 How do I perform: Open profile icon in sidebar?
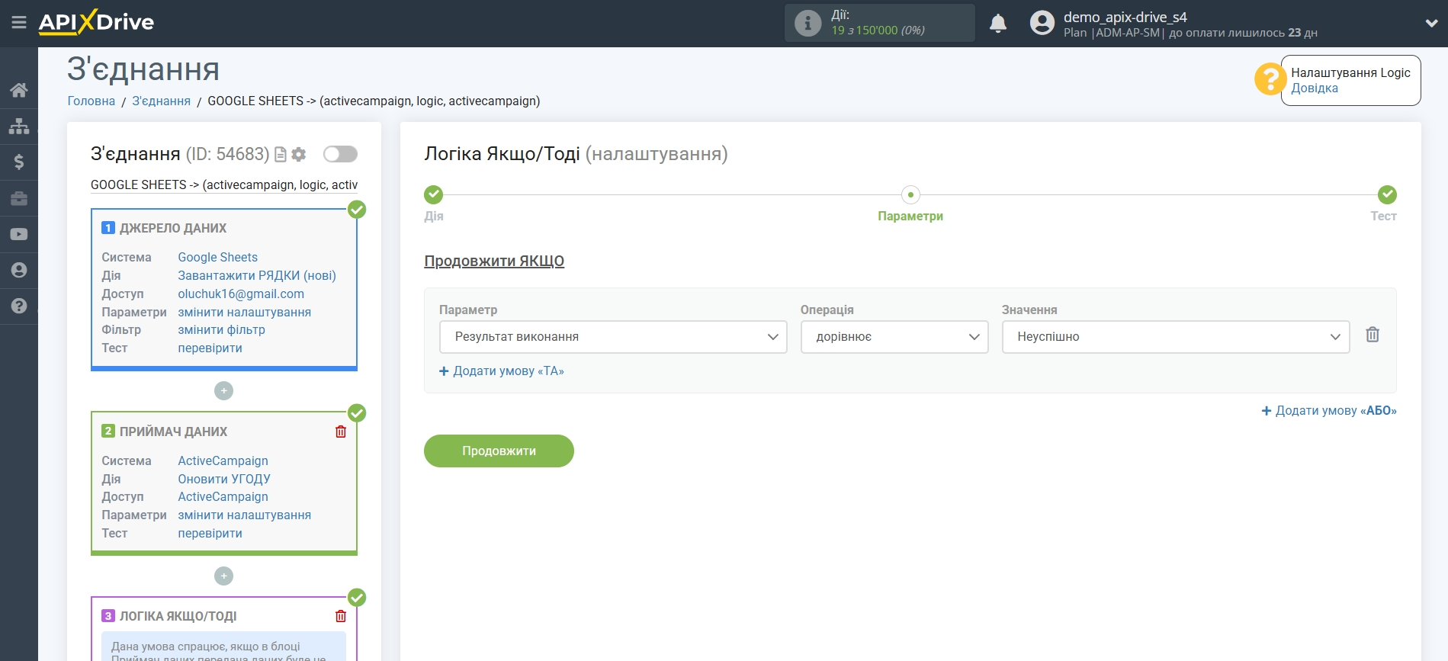pyautogui.click(x=19, y=270)
